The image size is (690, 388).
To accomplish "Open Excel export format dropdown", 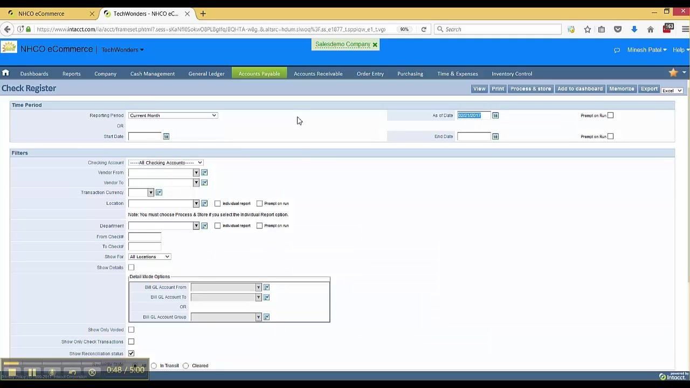I will [x=672, y=91].
